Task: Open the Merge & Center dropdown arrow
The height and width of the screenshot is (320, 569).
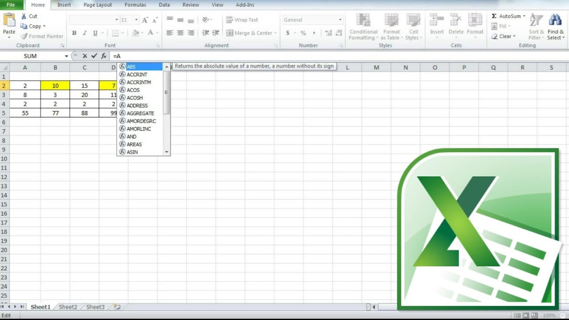Action: (x=275, y=33)
